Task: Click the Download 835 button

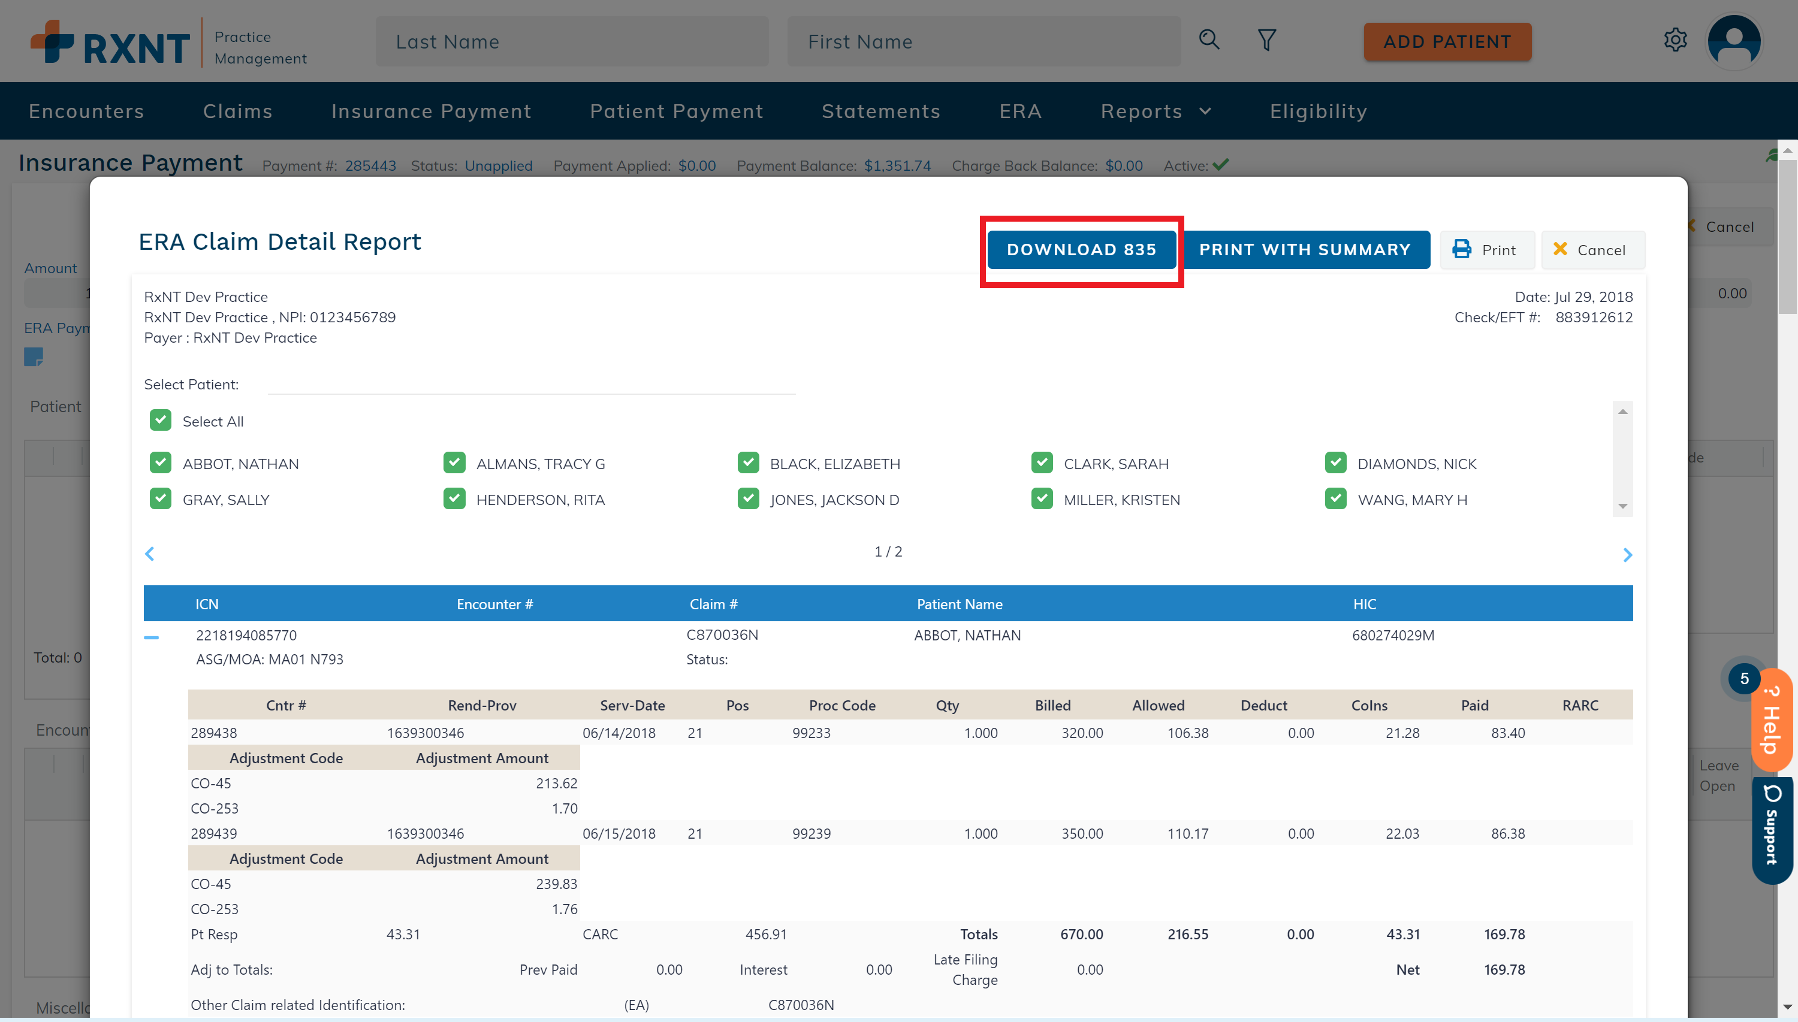Action: click(x=1081, y=249)
